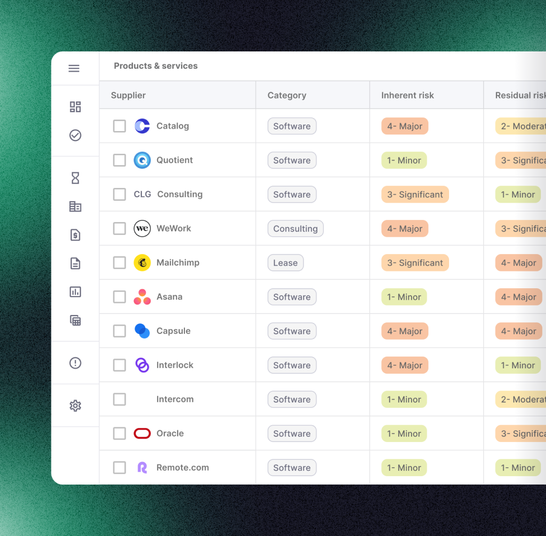Check the Intercom row checkbox
This screenshot has height=536, width=546.
coord(120,399)
